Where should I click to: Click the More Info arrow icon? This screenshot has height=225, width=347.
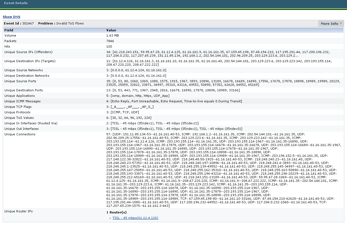click(x=341, y=24)
